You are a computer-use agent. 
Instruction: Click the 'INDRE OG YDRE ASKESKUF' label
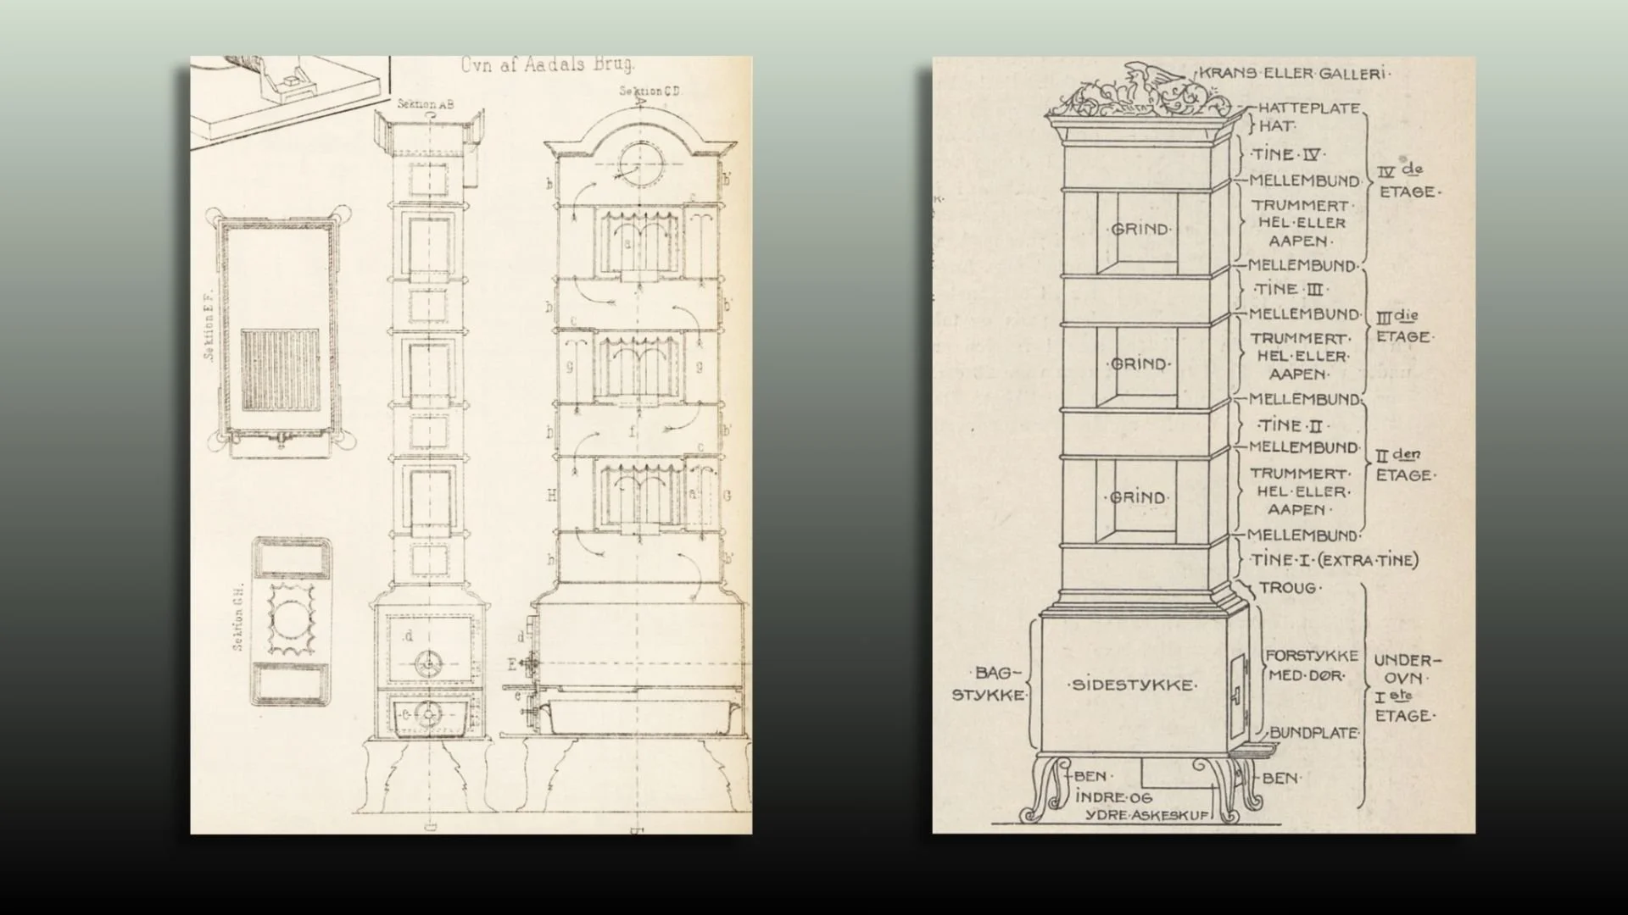tap(1140, 807)
